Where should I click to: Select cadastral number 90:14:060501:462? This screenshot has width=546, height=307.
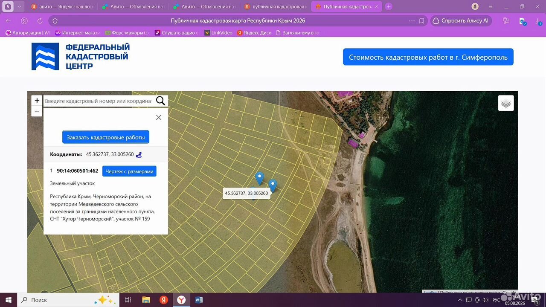[x=77, y=171]
